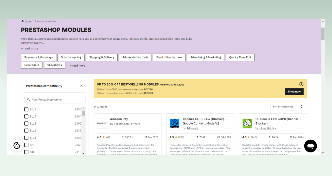The image size is (332, 176).
Task: Check the 8.1.2 version checkbox
Action: pyautogui.click(x=26, y=131)
